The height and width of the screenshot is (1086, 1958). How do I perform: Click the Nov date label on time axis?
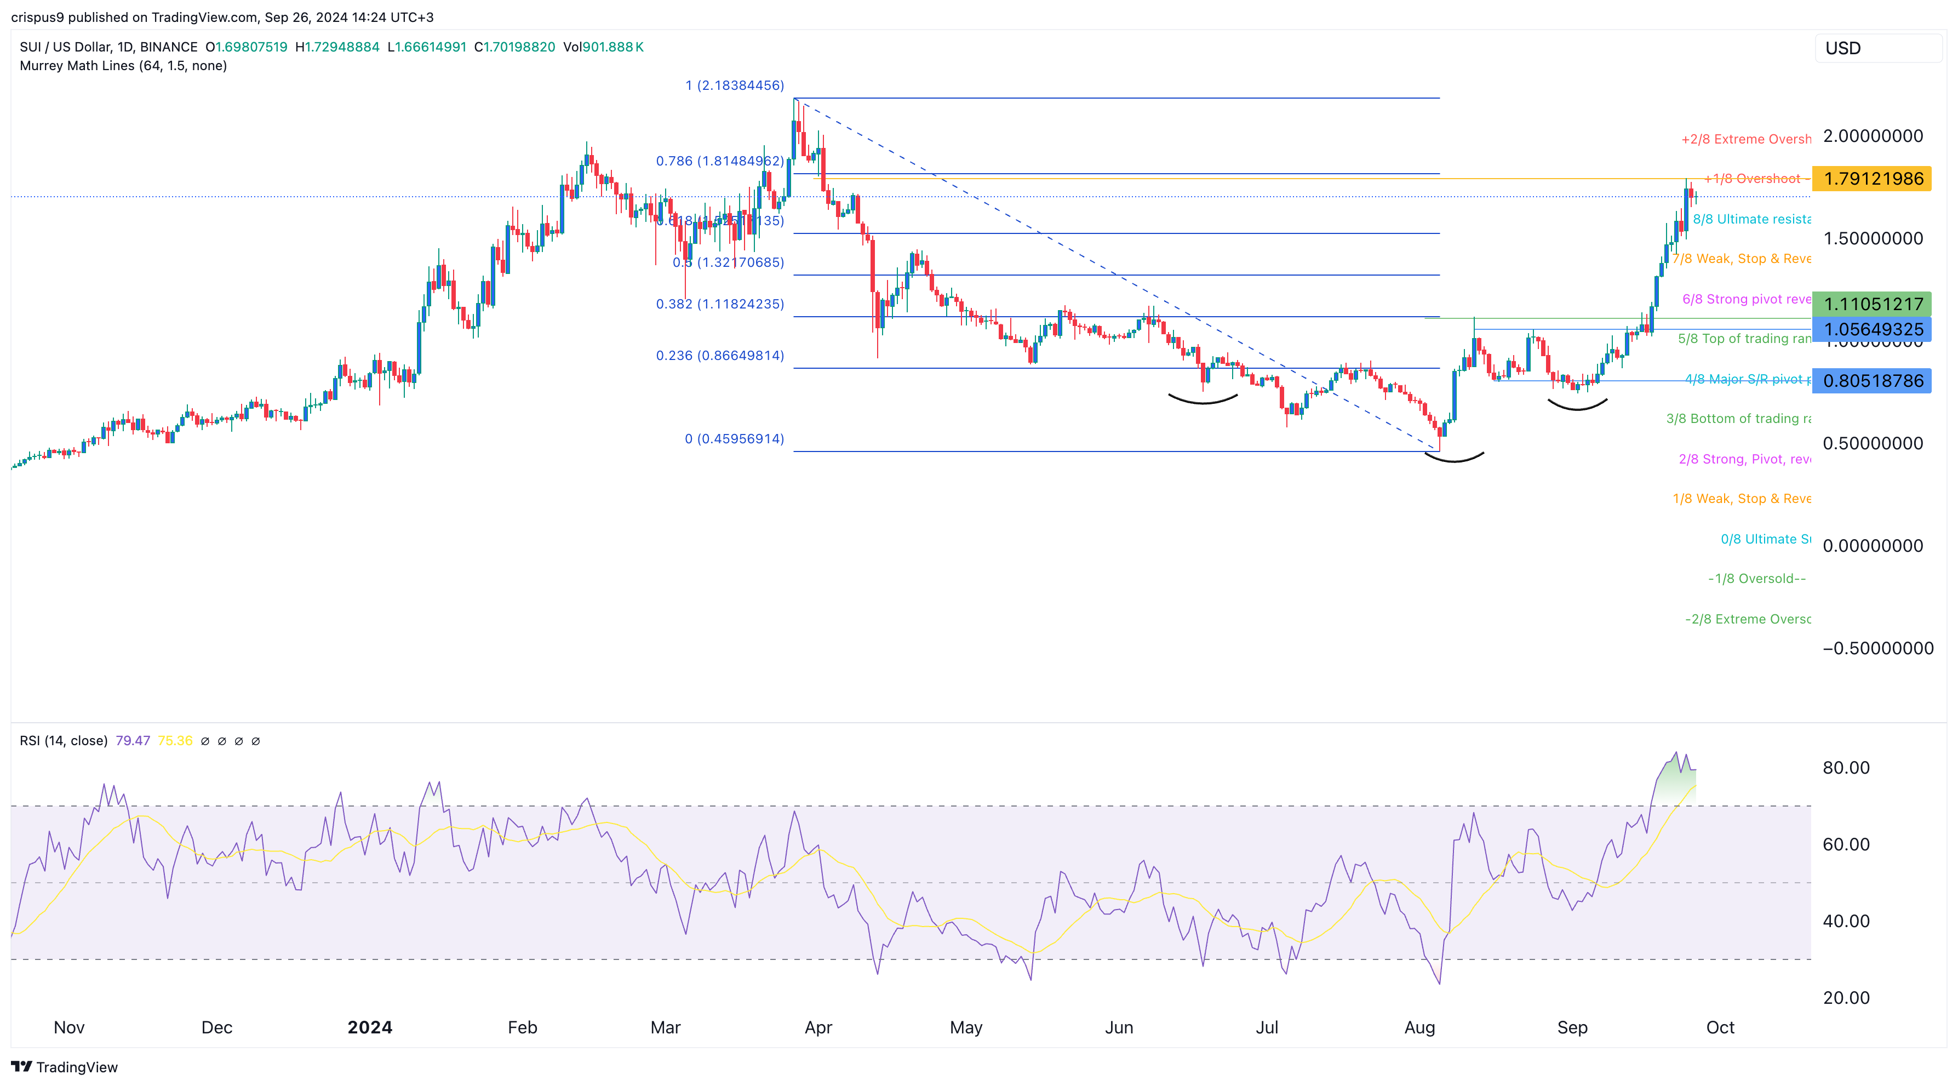click(69, 1027)
